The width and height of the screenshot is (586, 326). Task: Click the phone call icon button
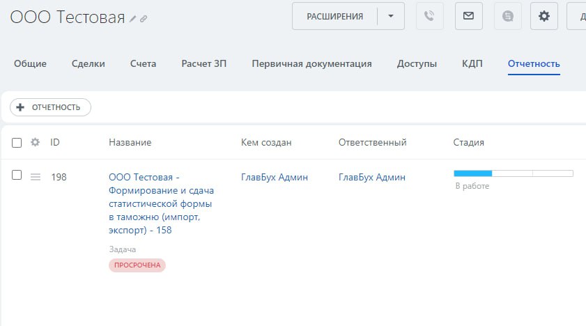coord(429,16)
